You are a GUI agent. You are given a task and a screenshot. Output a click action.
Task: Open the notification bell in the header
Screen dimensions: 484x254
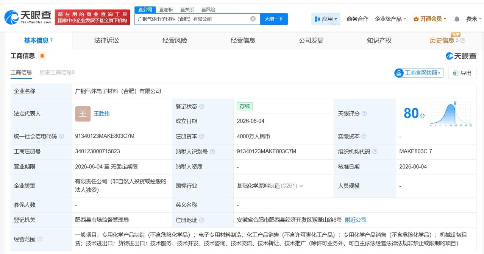(x=457, y=19)
